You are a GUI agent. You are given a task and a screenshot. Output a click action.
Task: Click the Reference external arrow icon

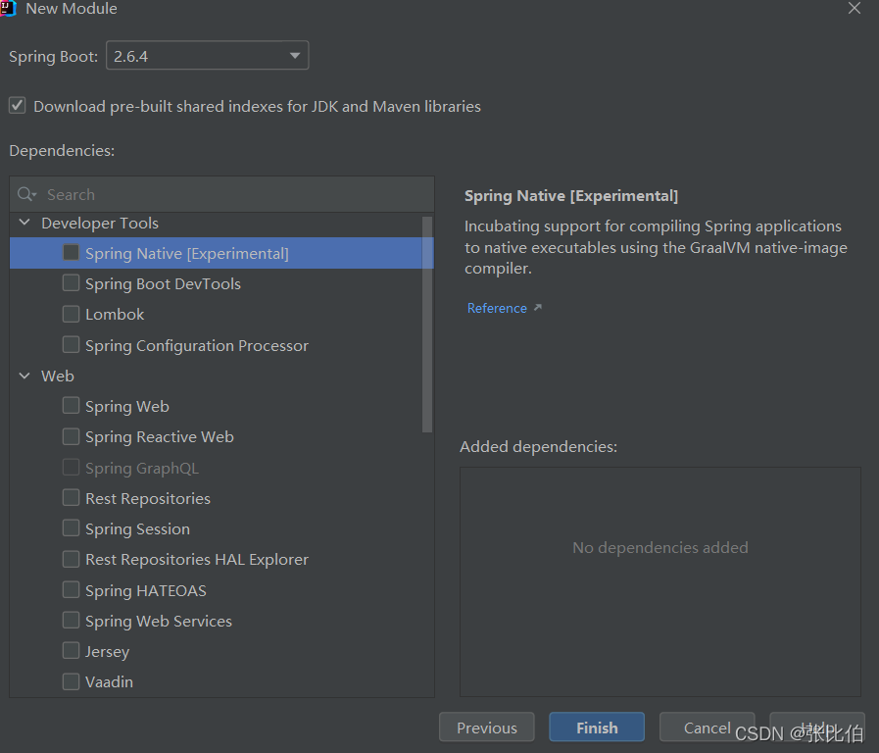point(538,307)
